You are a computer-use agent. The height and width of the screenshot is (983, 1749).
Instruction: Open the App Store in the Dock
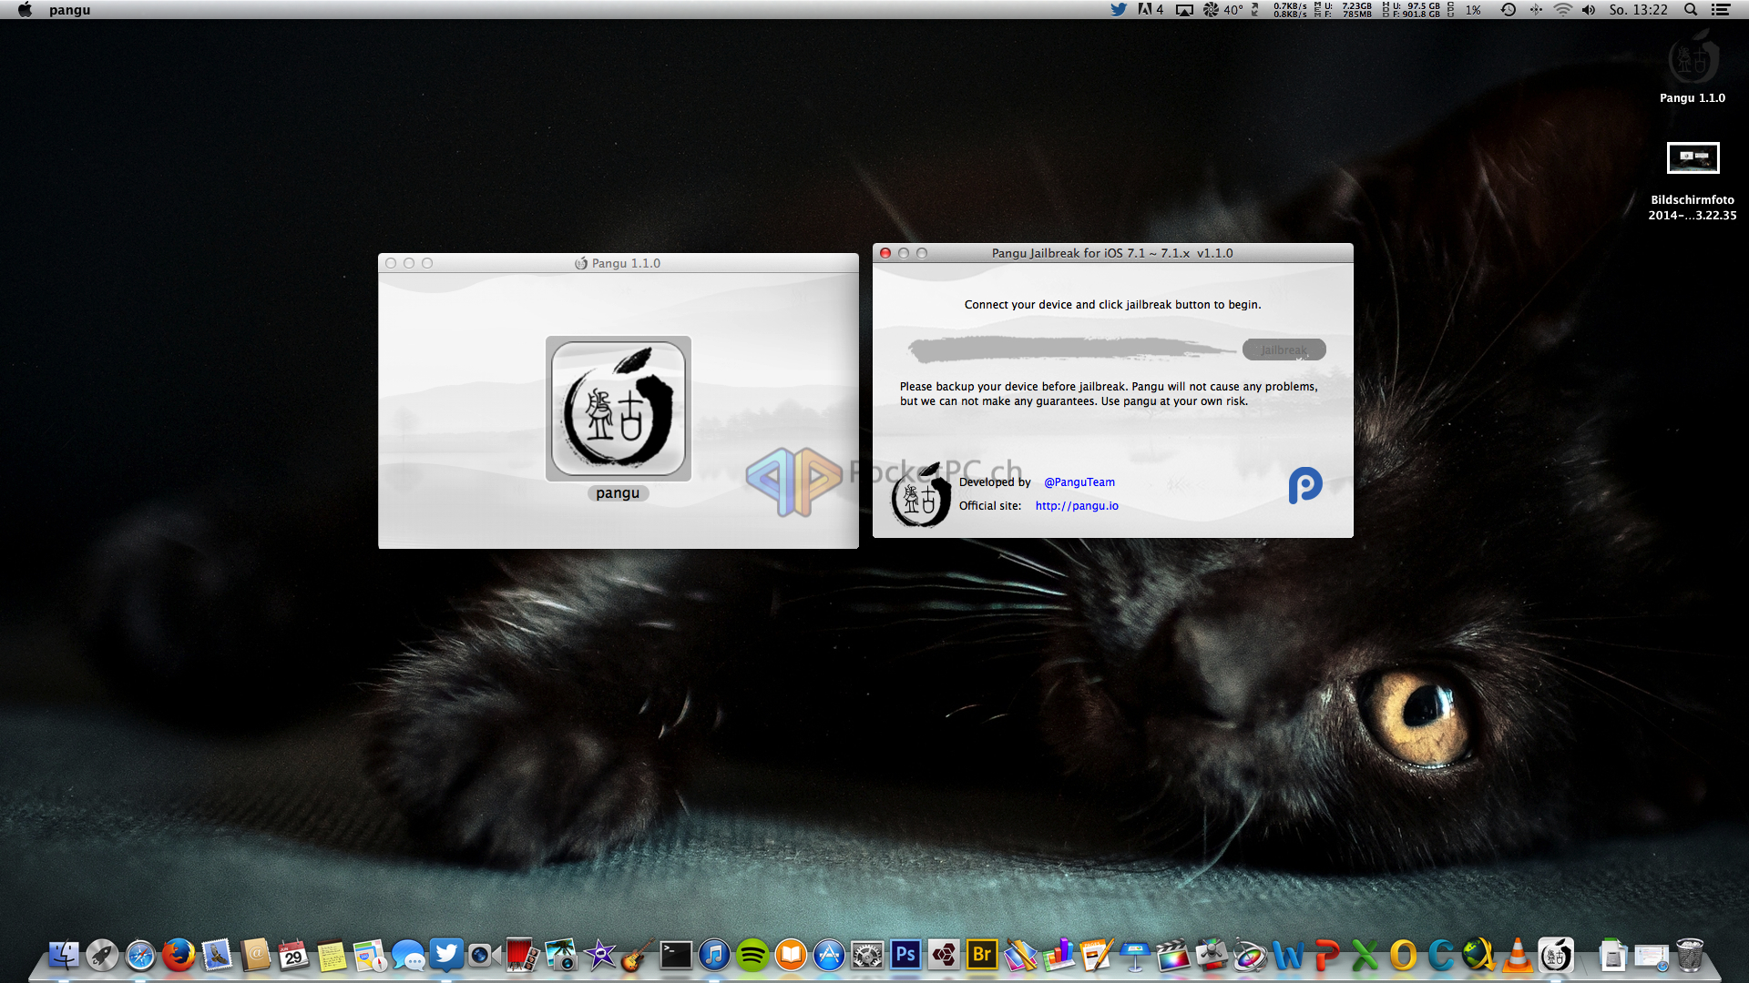[829, 955]
